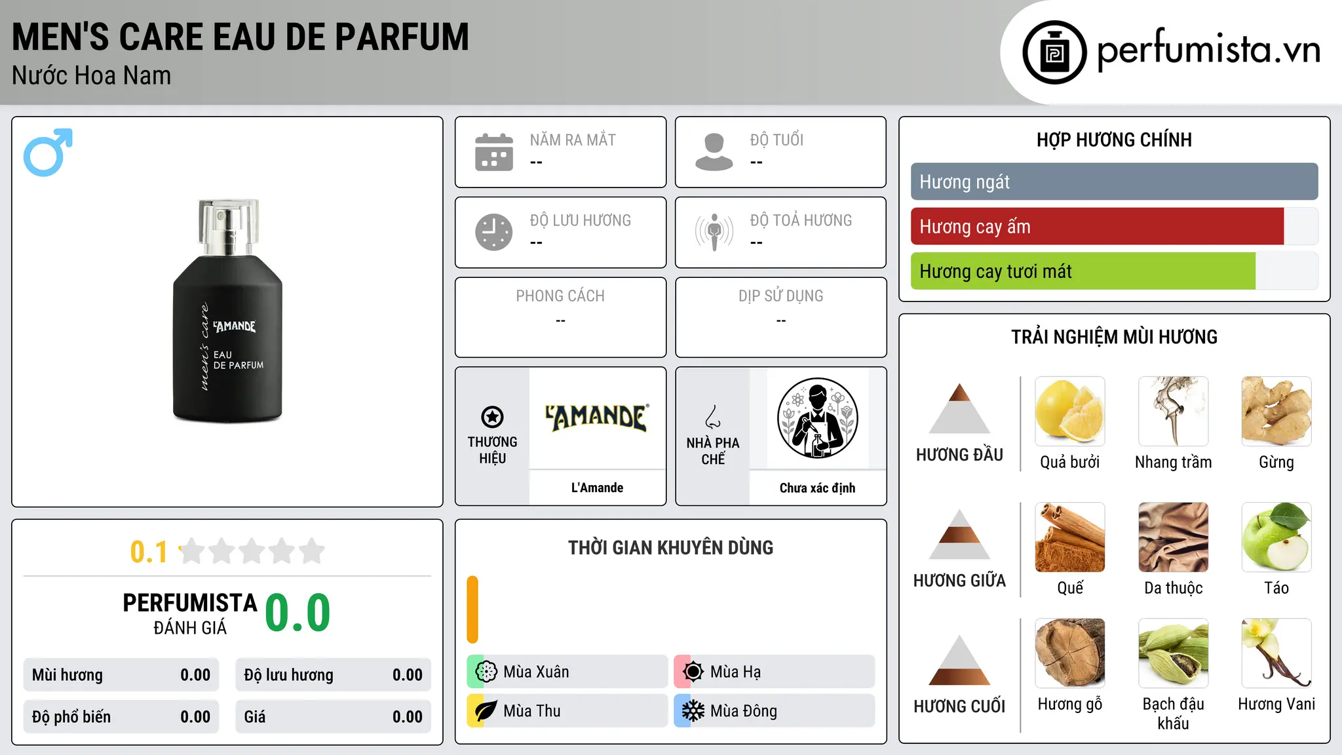Click the flower icon for Mùa Xuân

486,672
